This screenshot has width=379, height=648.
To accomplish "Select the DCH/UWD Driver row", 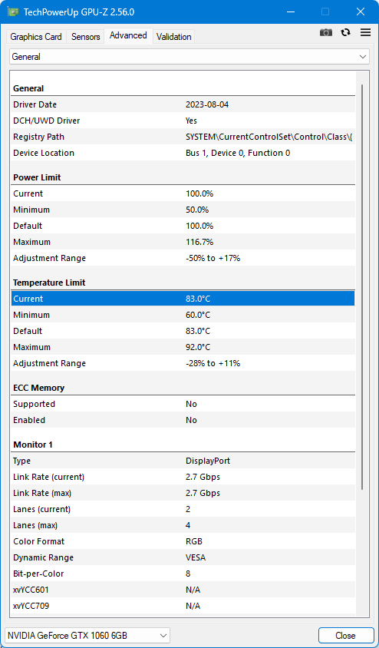I will (183, 121).
